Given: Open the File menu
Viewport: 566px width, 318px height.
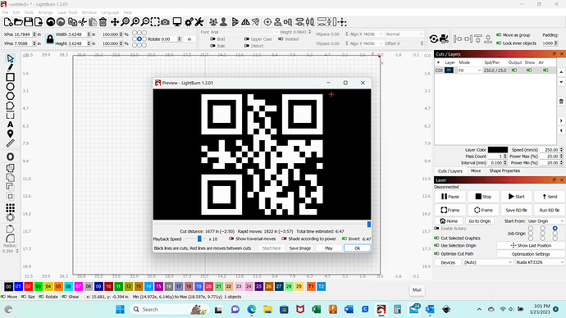Looking at the screenshot, I should (x=5, y=12).
